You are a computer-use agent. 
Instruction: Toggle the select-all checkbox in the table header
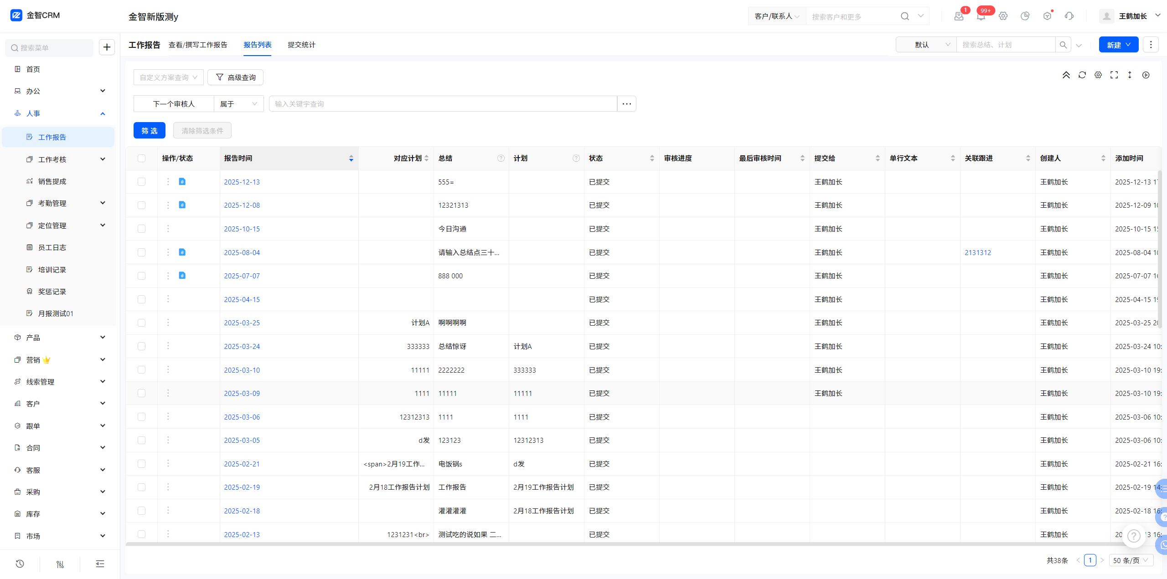[x=141, y=158]
